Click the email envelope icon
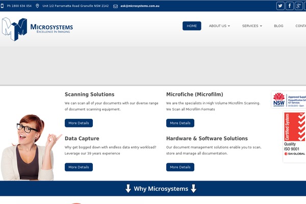 click(x=116, y=6)
